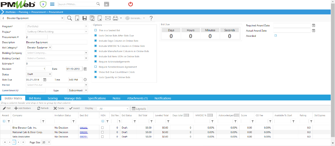Check NDA box for National Cab & Door Corp.

pos(102,132)
